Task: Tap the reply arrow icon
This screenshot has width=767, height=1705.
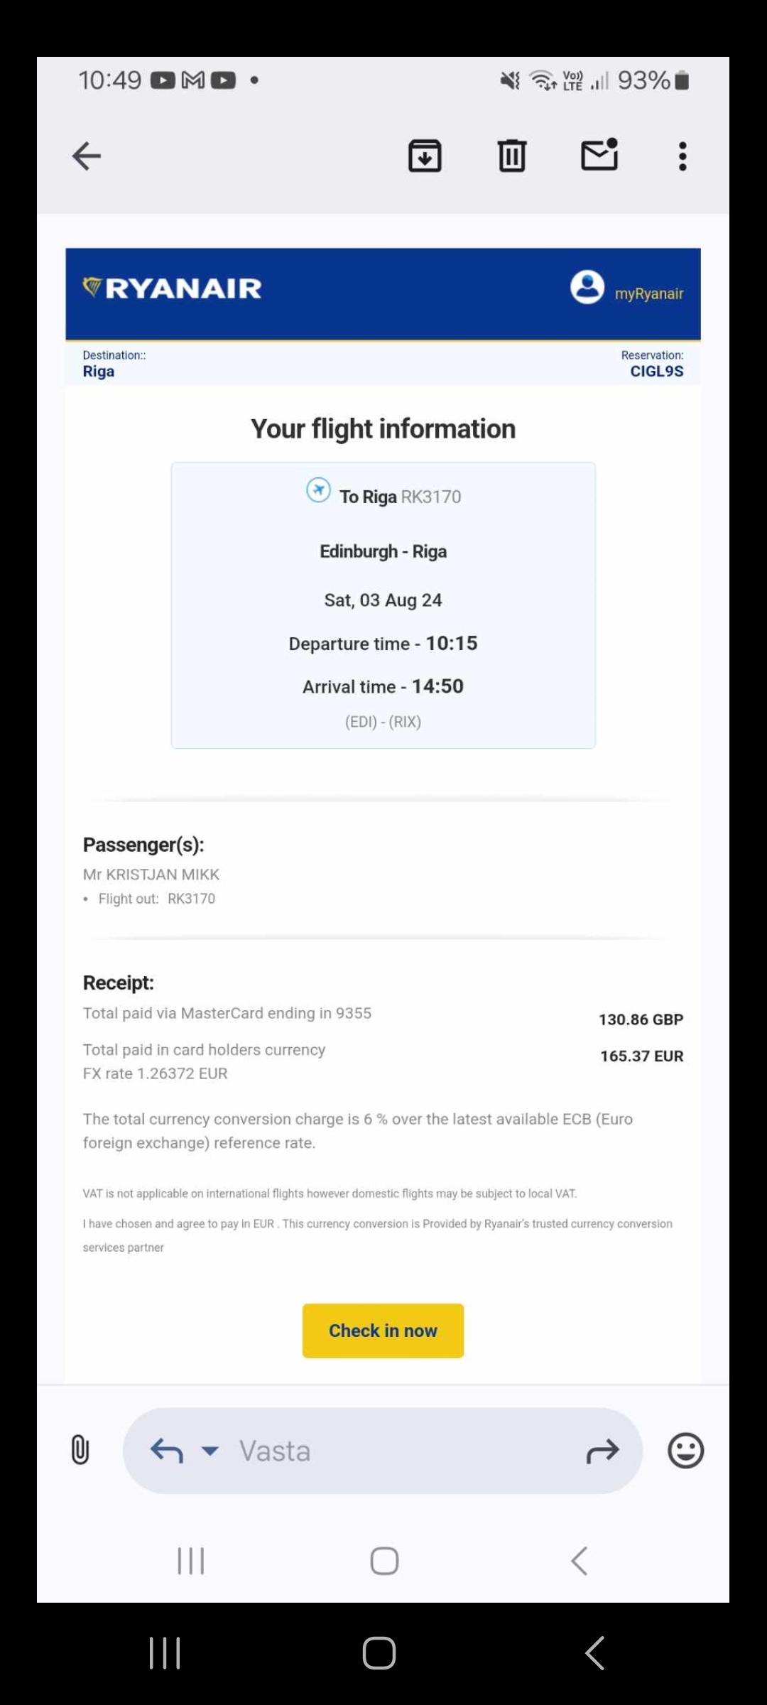Action: pos(167,1450)
